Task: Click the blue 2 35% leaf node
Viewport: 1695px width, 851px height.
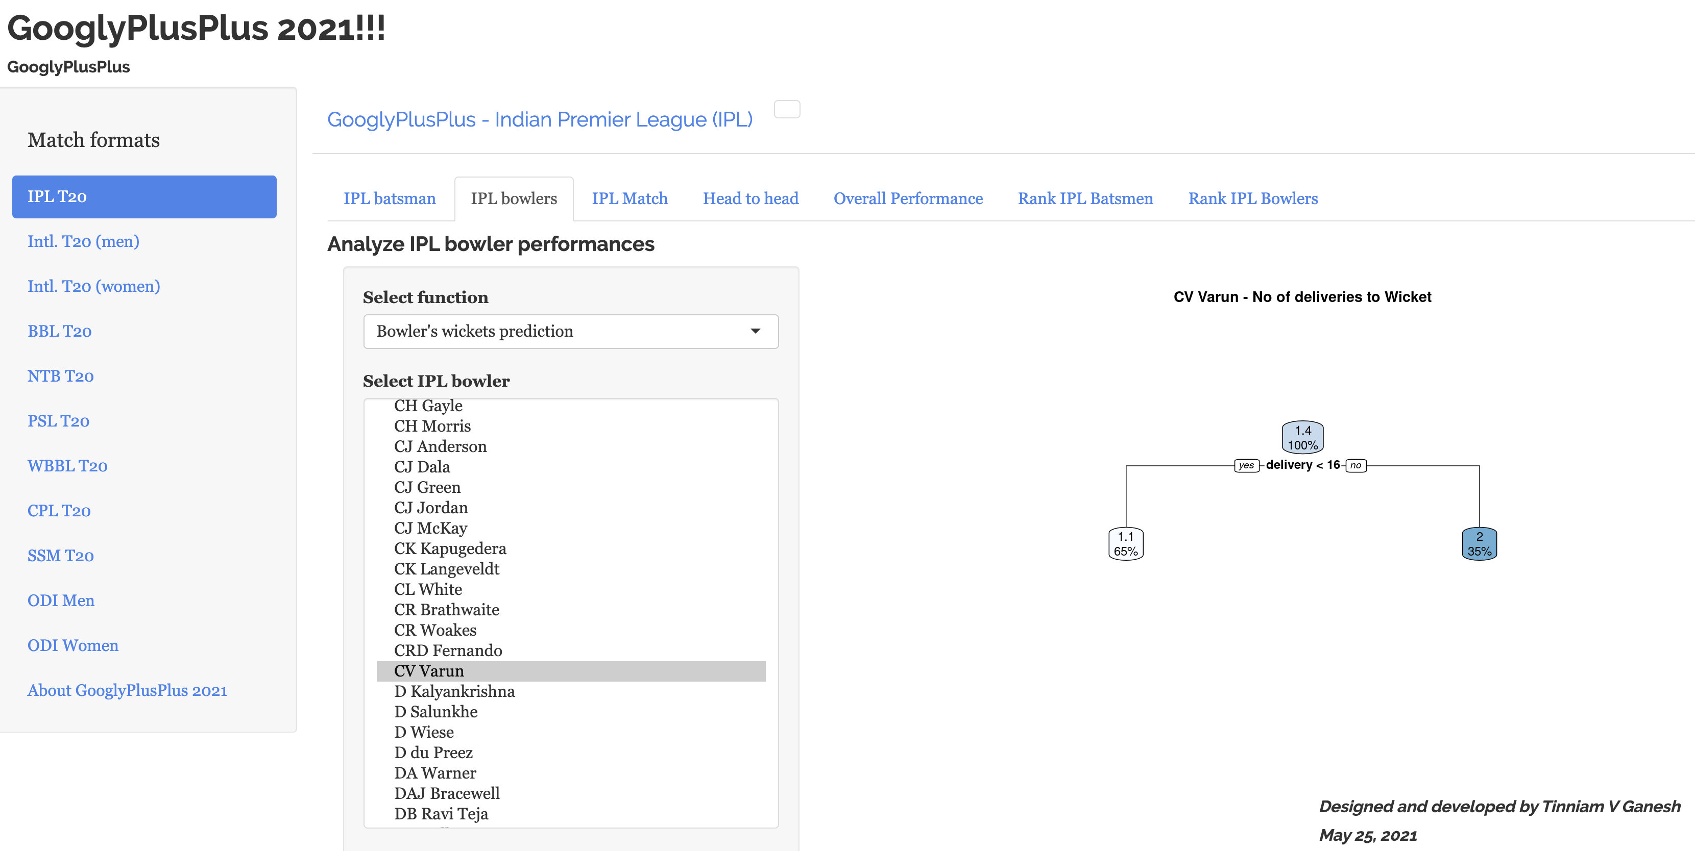Action: click(1479, 544)
